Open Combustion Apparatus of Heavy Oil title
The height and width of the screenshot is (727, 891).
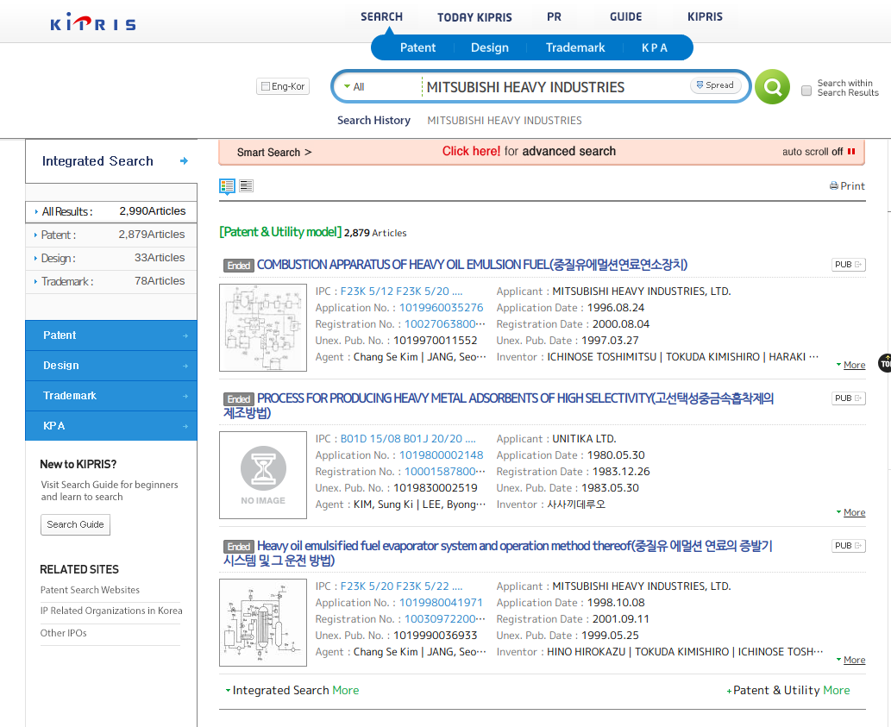pos(472,265)
